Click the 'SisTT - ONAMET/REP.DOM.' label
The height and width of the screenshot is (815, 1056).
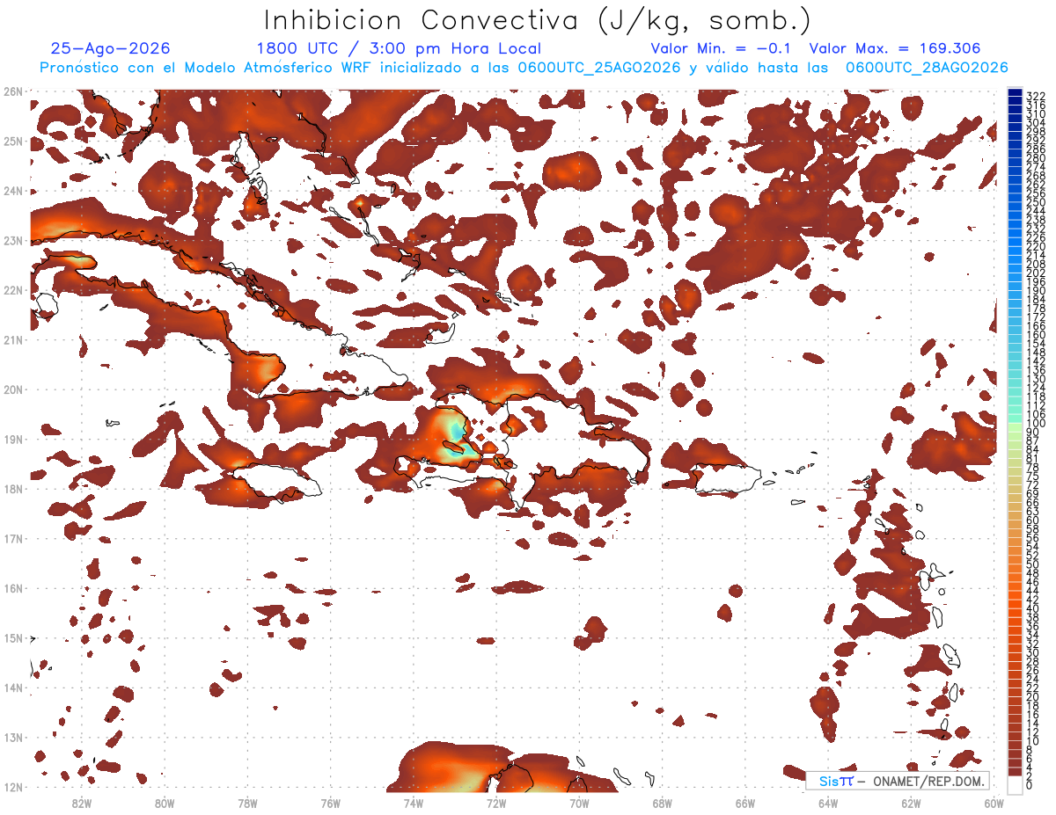tap(898, 781)
